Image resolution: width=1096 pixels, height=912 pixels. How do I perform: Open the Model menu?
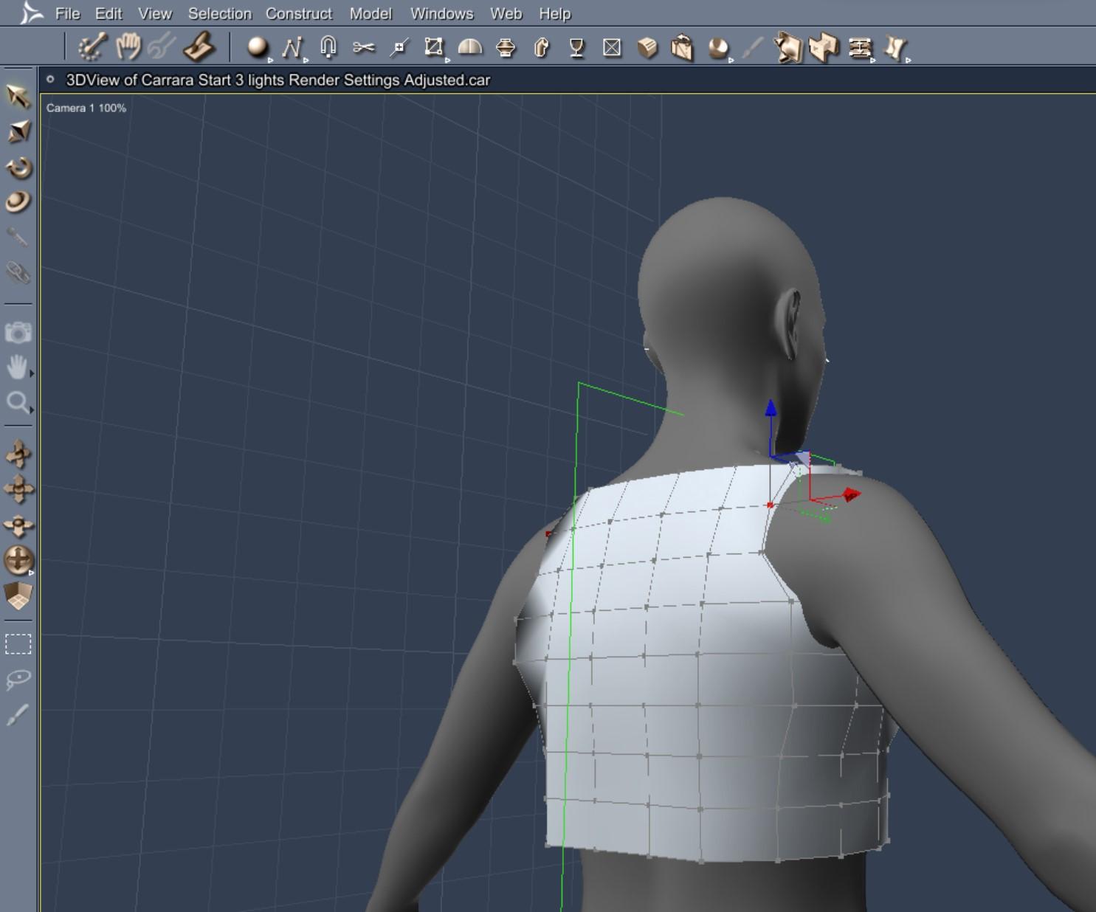[x=370, y=13]
